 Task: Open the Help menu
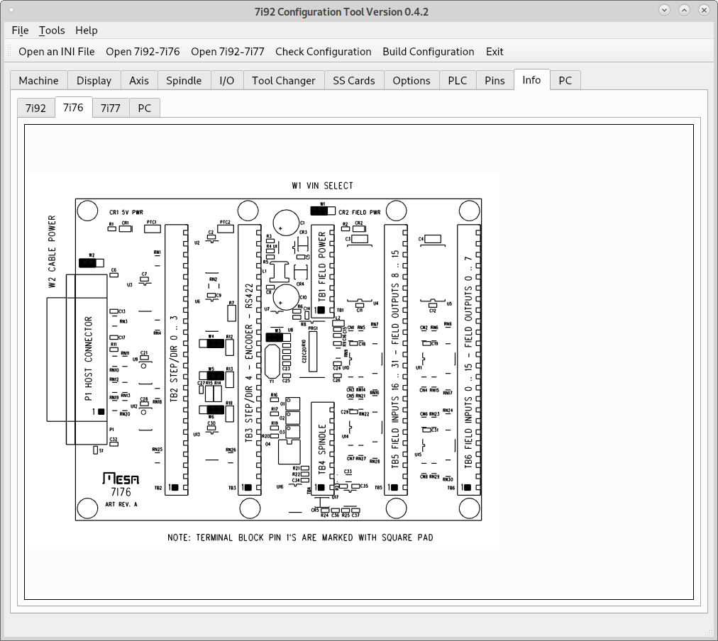tap(87, 30)
